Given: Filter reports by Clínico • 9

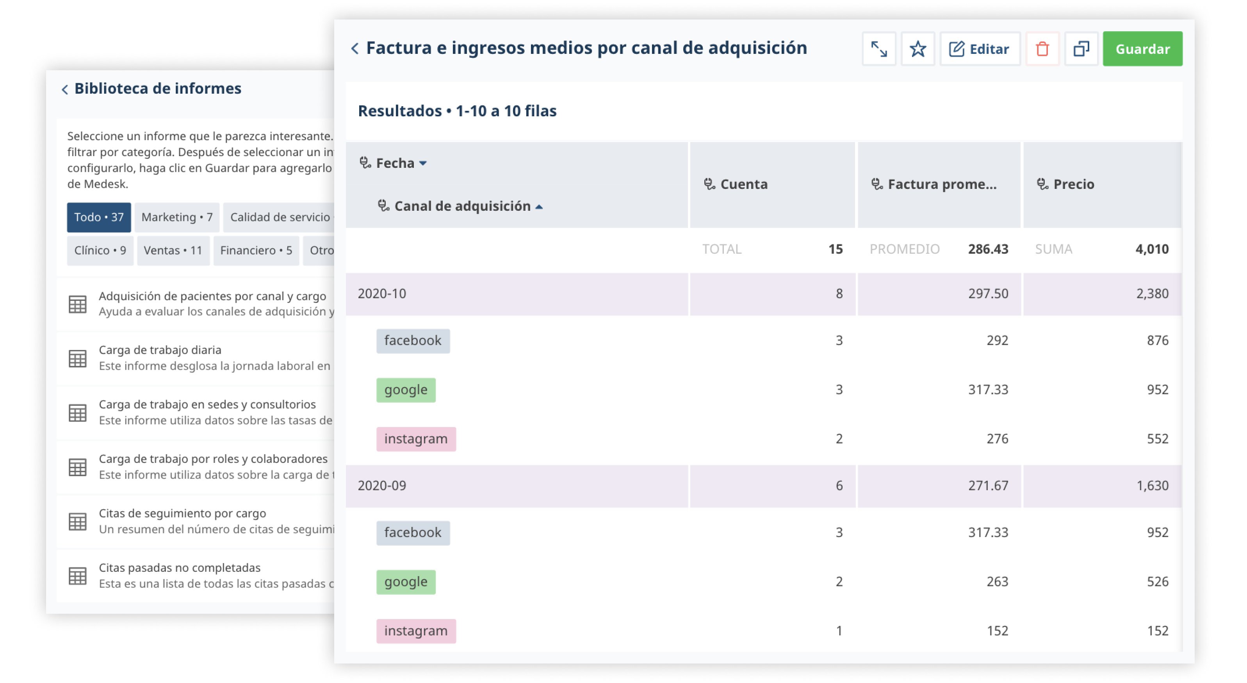Looking at the screenshot, I should 100,251.
